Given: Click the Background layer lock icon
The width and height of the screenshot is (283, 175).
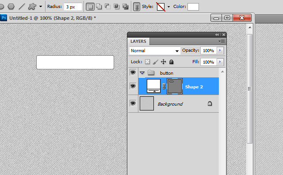Looking at the screenshot, I should coord(210,103).
